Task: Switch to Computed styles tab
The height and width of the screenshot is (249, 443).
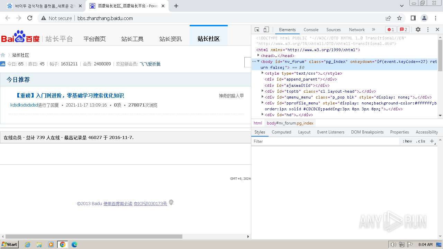Action: pos(281,132)
